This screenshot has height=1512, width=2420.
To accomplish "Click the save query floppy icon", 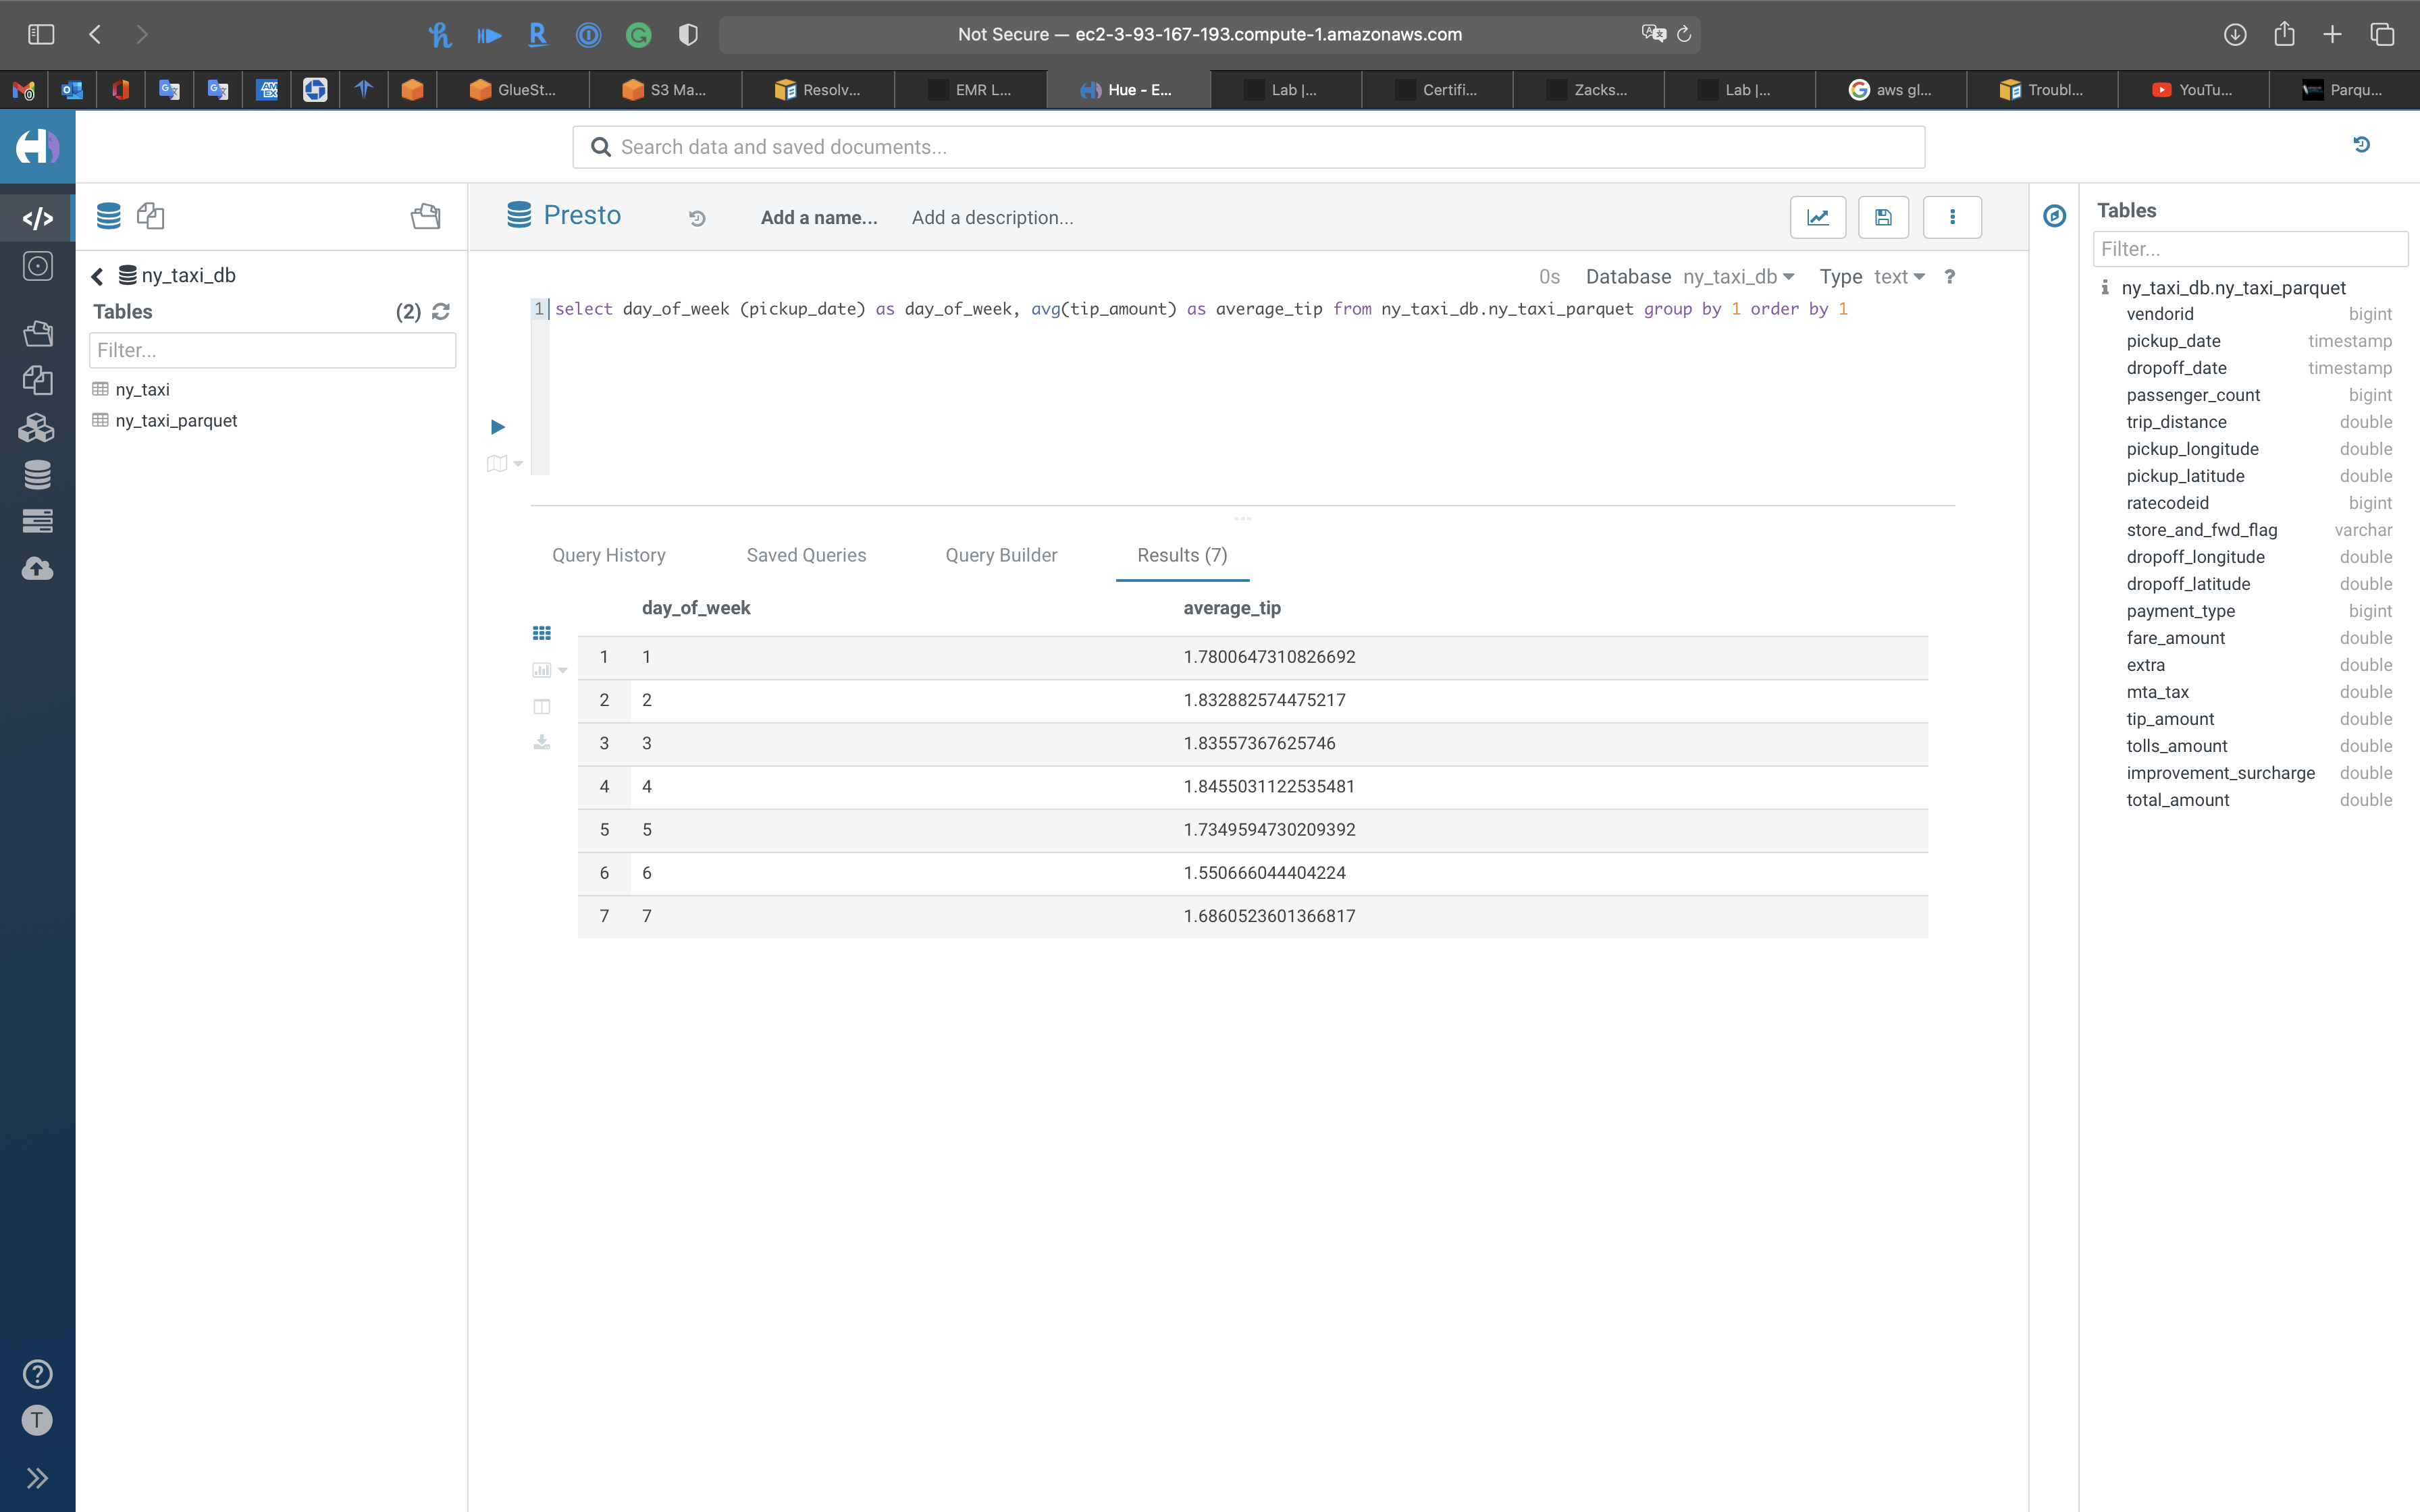I will point(1883,217).
